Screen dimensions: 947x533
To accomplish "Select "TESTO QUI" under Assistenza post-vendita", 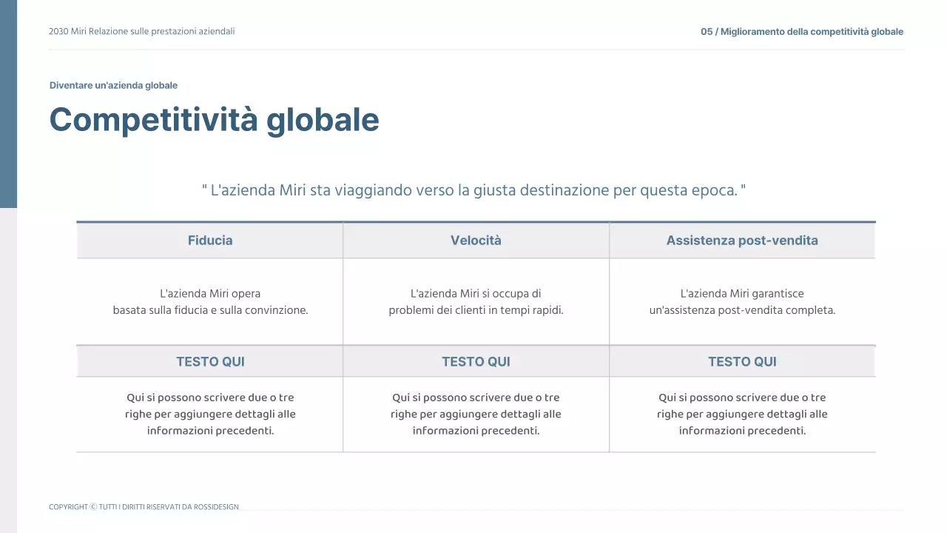I will pos(742,361).
